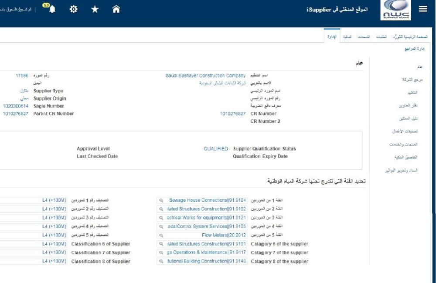Click the Category 4 Control System Services field
Screen dimensions: 436x283
(202, 226)
